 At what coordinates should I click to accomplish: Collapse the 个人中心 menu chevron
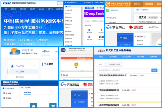(34, 66)
